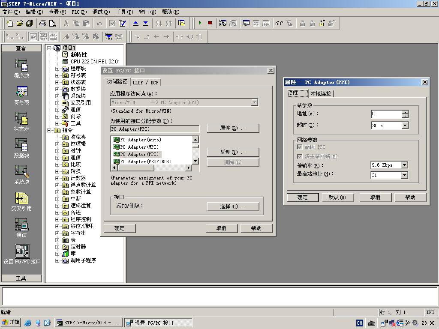
Task: Click the 开始 Start button
Action: [x=11, y=323]
